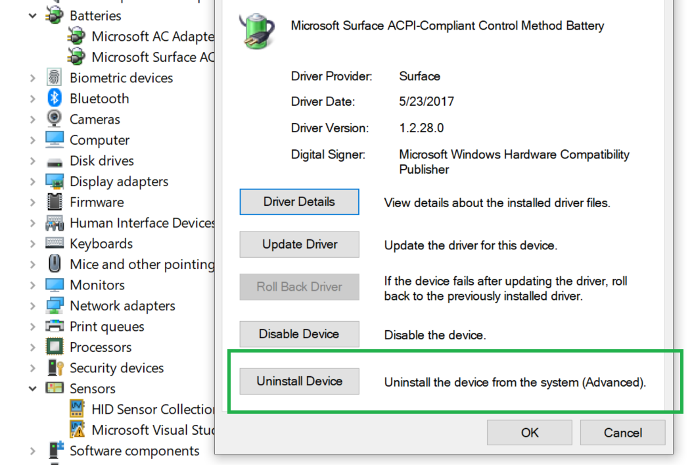Open Driver Details

pos(299,202)
